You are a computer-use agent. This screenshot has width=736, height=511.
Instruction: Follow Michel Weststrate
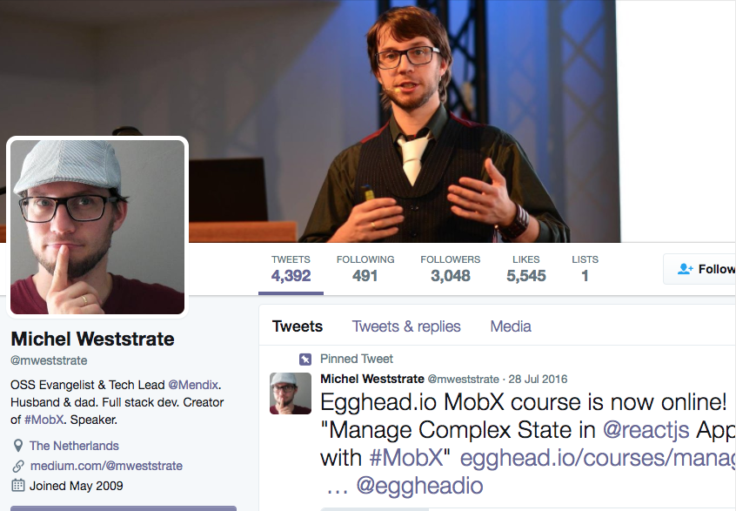pos(699,269)
